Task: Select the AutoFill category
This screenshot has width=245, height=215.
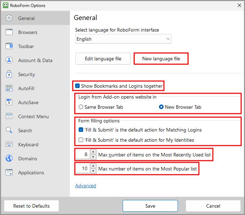Action: tap(35, 88)
